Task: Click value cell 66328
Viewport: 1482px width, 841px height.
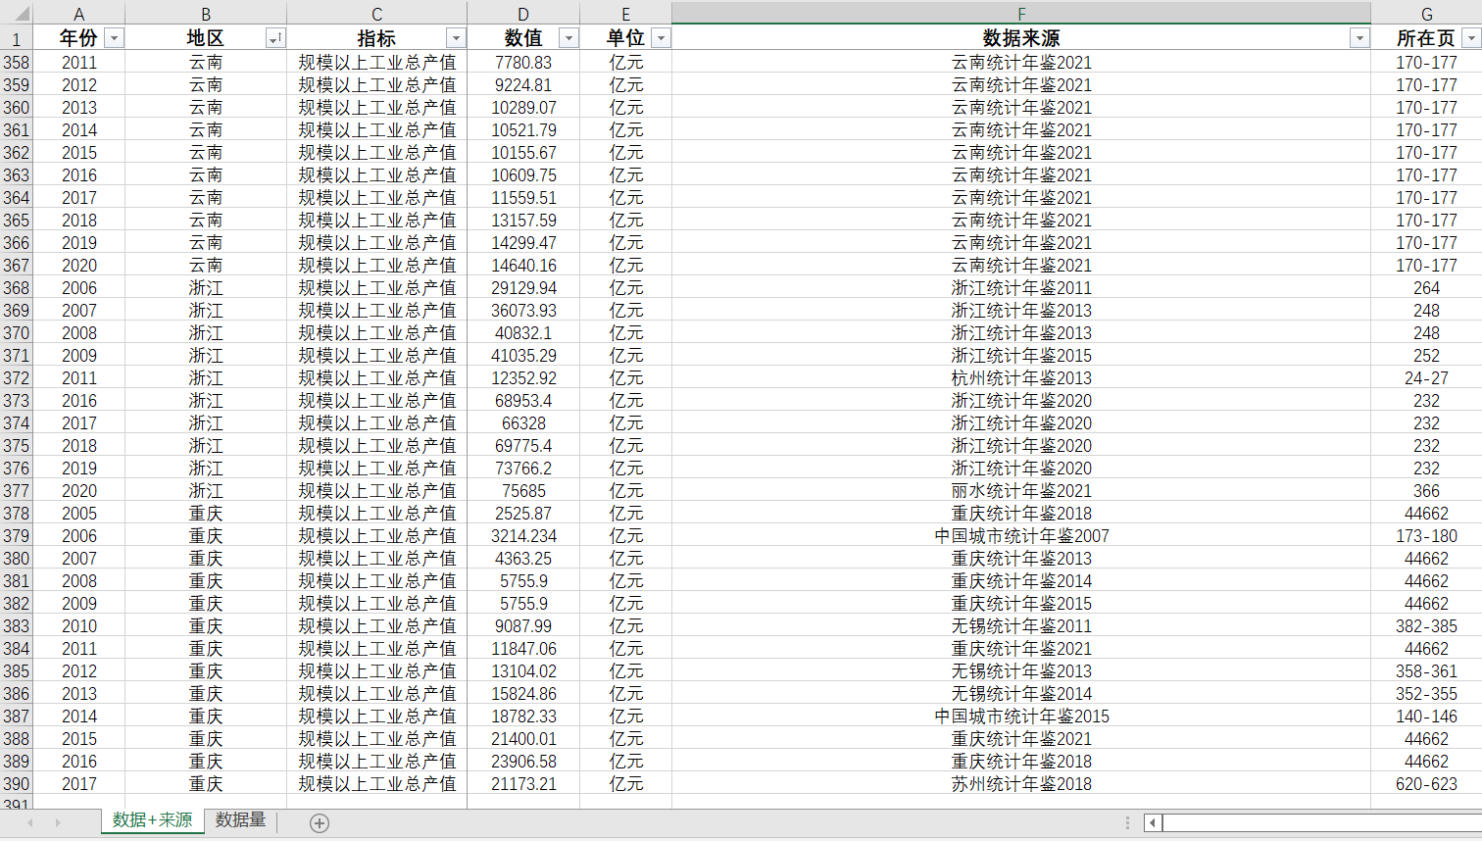Action: [523, 422]
